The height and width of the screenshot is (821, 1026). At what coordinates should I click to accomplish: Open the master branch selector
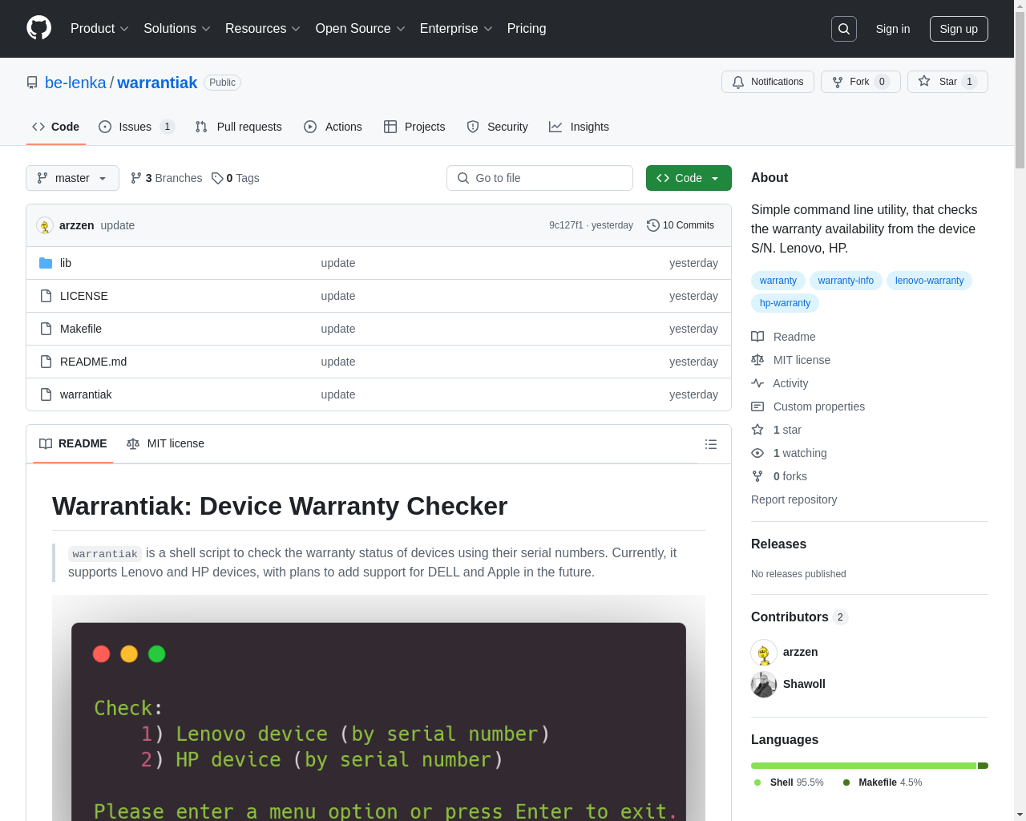(72, 178)
